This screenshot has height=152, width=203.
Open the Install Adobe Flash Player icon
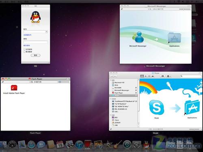[x=14, y=88]
